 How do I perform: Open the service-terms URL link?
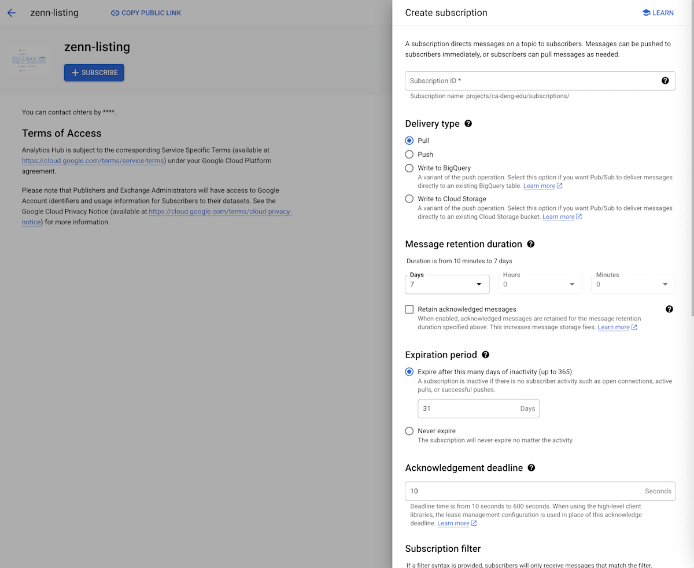93,161
